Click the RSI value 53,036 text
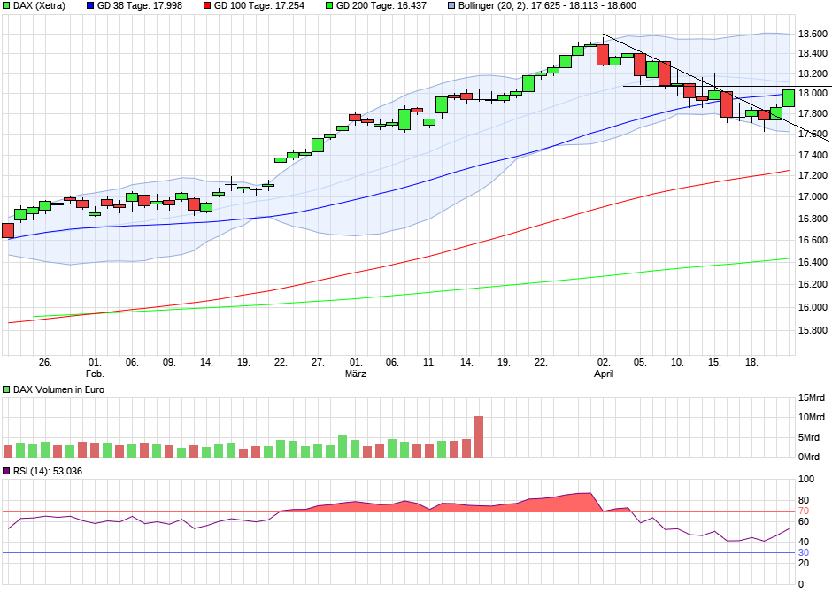The width and height of the screenshot is (832, 593). click(68, 473)
